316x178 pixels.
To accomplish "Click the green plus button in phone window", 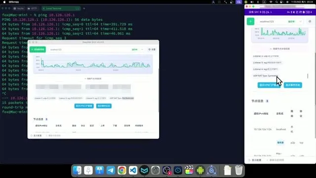I will (x=250, y=21).
